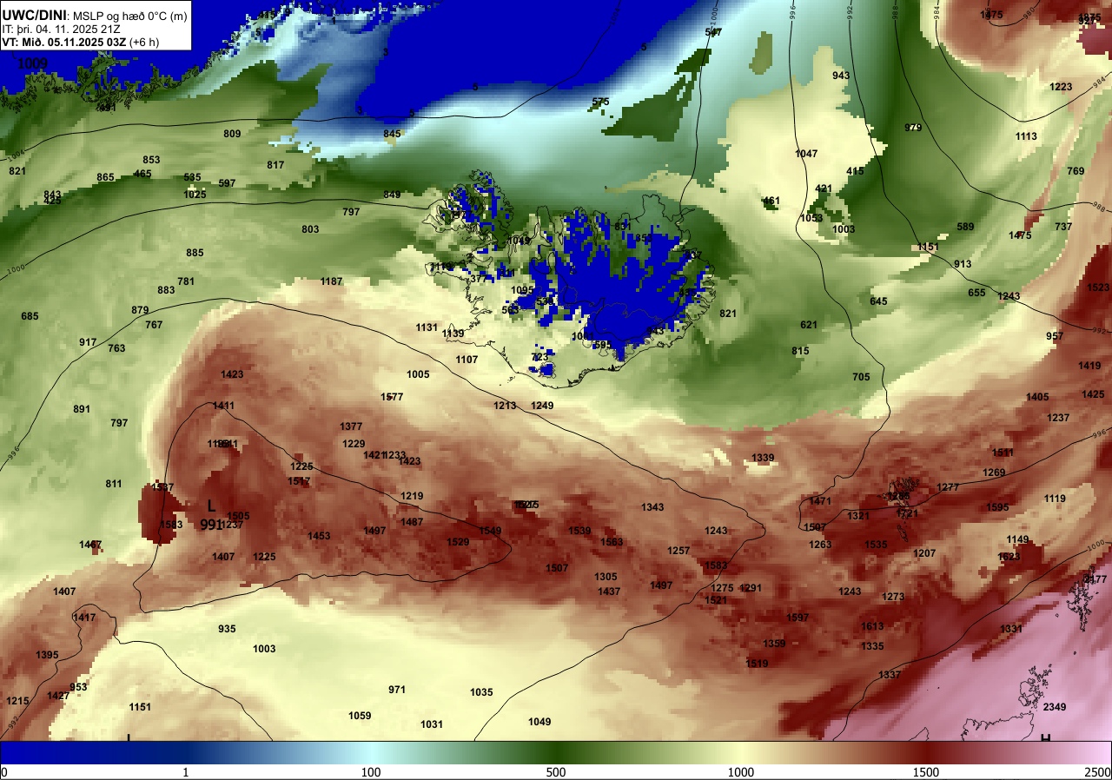Screen dimensions: 1112x780
Task: Click the height value 1453
Action: pyautogui.click(x=319, y=536)
